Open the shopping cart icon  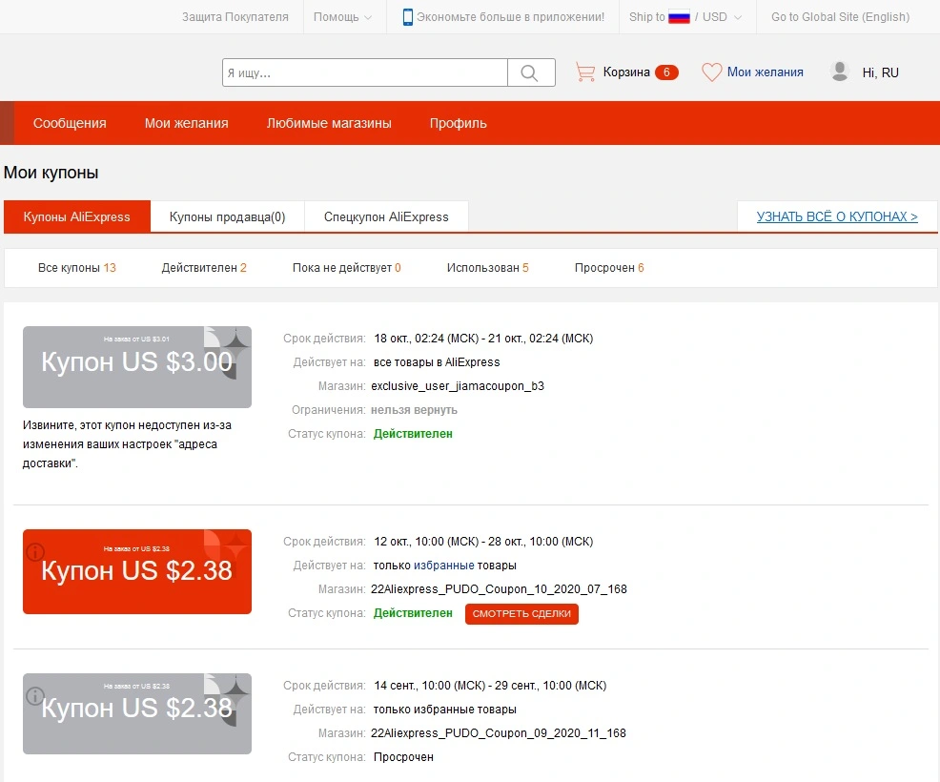(585, 72)
